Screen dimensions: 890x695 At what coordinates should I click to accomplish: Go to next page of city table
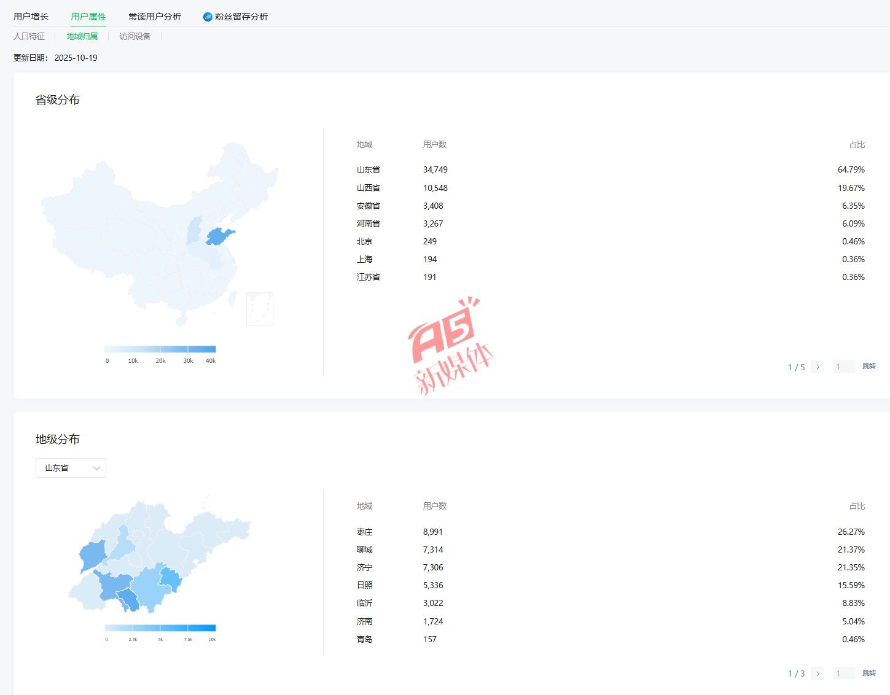817,674
